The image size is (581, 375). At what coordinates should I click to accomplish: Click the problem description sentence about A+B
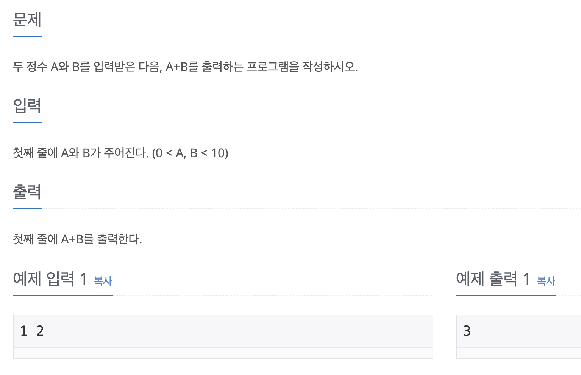185,67
